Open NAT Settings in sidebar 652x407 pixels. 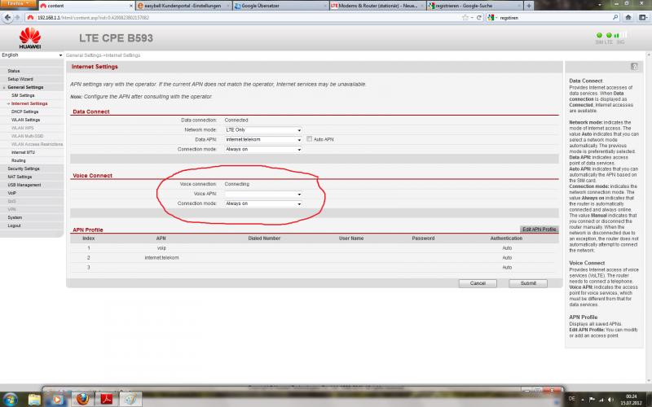(20, 177)
